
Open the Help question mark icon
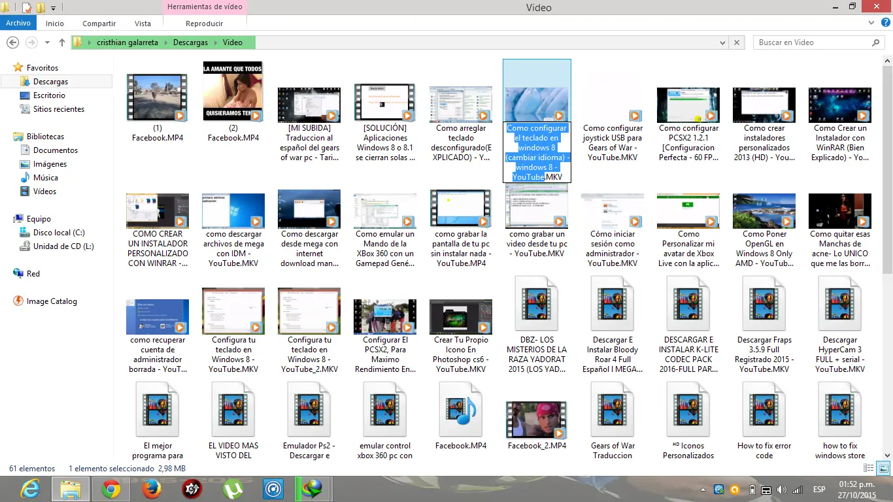point(885,23)
